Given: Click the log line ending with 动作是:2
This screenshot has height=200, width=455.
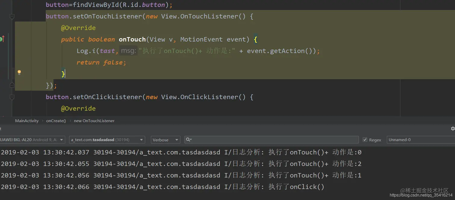Looking at the screenshot, I should pyautogui.click(x=181, y=164).
